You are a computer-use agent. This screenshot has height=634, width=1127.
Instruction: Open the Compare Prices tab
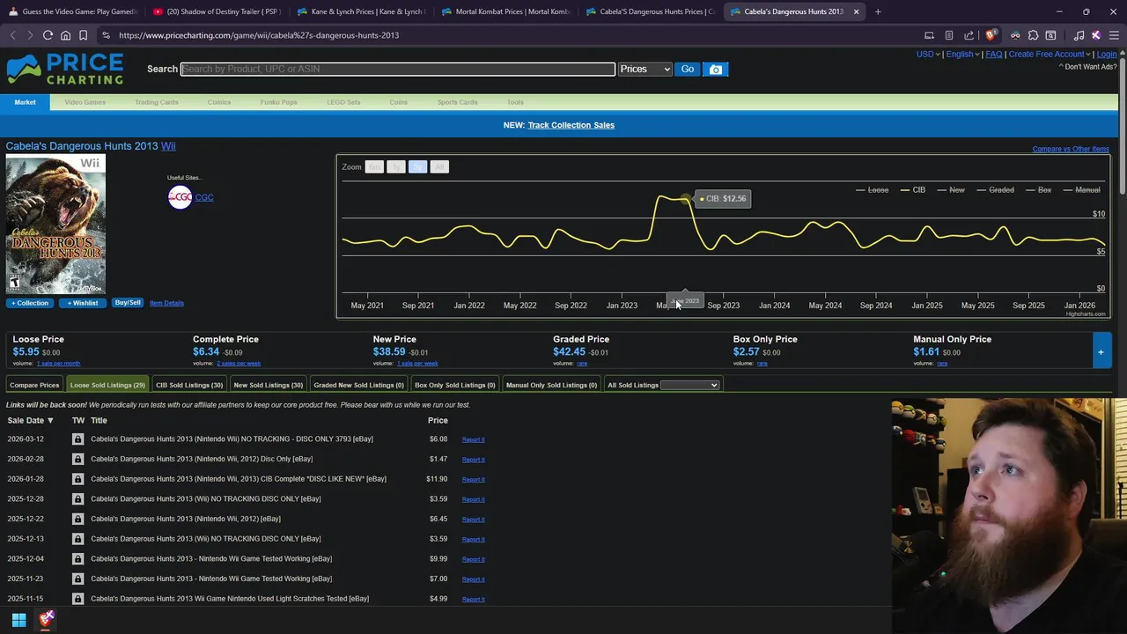click(34, 385)
